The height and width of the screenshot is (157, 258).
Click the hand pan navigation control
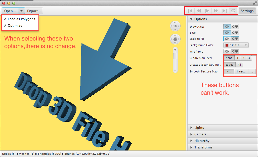[x=175, y=39]
